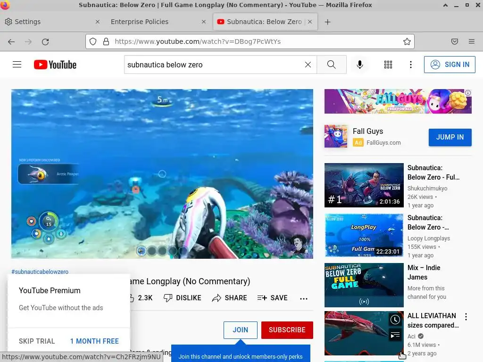Open YouTube settings three-dot menu
The image size is (483, 362).
tap(411, 65)
